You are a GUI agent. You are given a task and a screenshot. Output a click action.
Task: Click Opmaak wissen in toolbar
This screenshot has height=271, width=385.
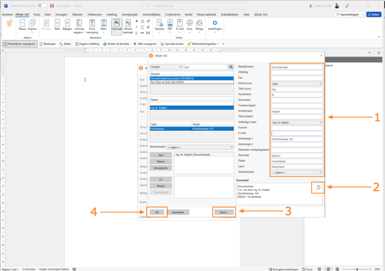tap(172, 44)
